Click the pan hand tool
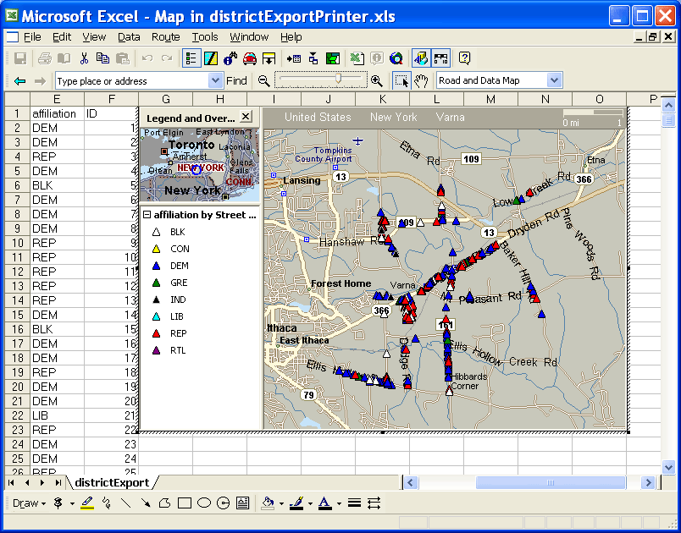681x533 pixels. pos(421,80)
